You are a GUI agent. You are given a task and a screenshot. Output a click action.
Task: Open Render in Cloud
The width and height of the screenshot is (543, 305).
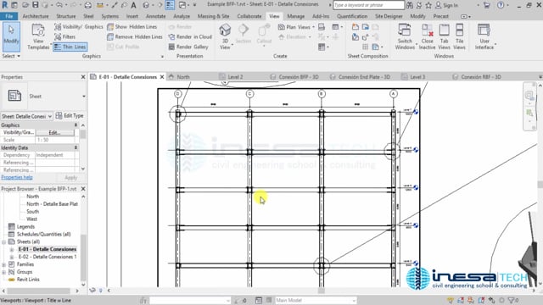(190, 36)
